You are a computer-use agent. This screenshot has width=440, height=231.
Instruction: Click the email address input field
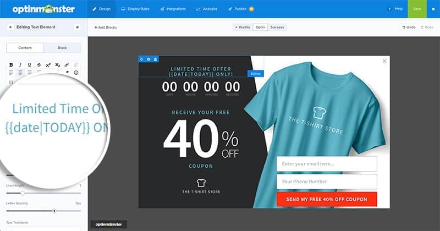(327, 164)
